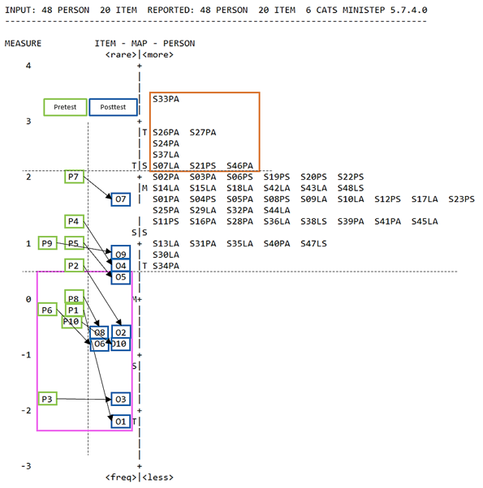
Task: Click the P2 pretest box
Action: [74, 265]
